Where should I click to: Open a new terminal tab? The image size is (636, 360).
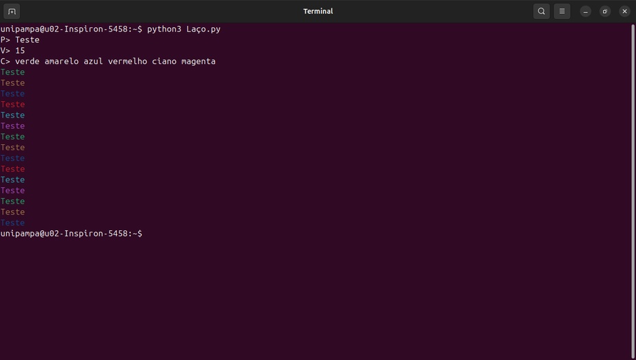click(12, 12)
